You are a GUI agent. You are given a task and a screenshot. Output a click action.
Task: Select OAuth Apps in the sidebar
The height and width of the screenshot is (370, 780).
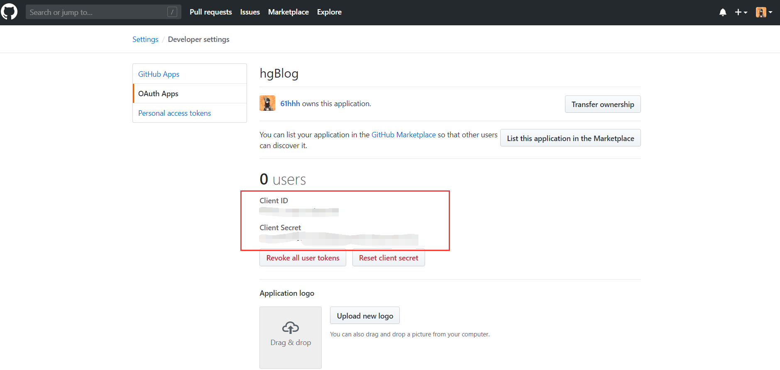click(190, 93)
